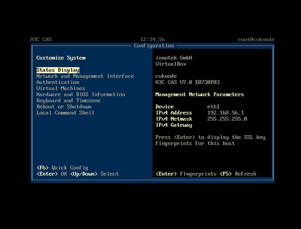This screenshot has height=229, width=301.
Task: Click the H3C CAS V7.0 version text
Action: (187, 82)
